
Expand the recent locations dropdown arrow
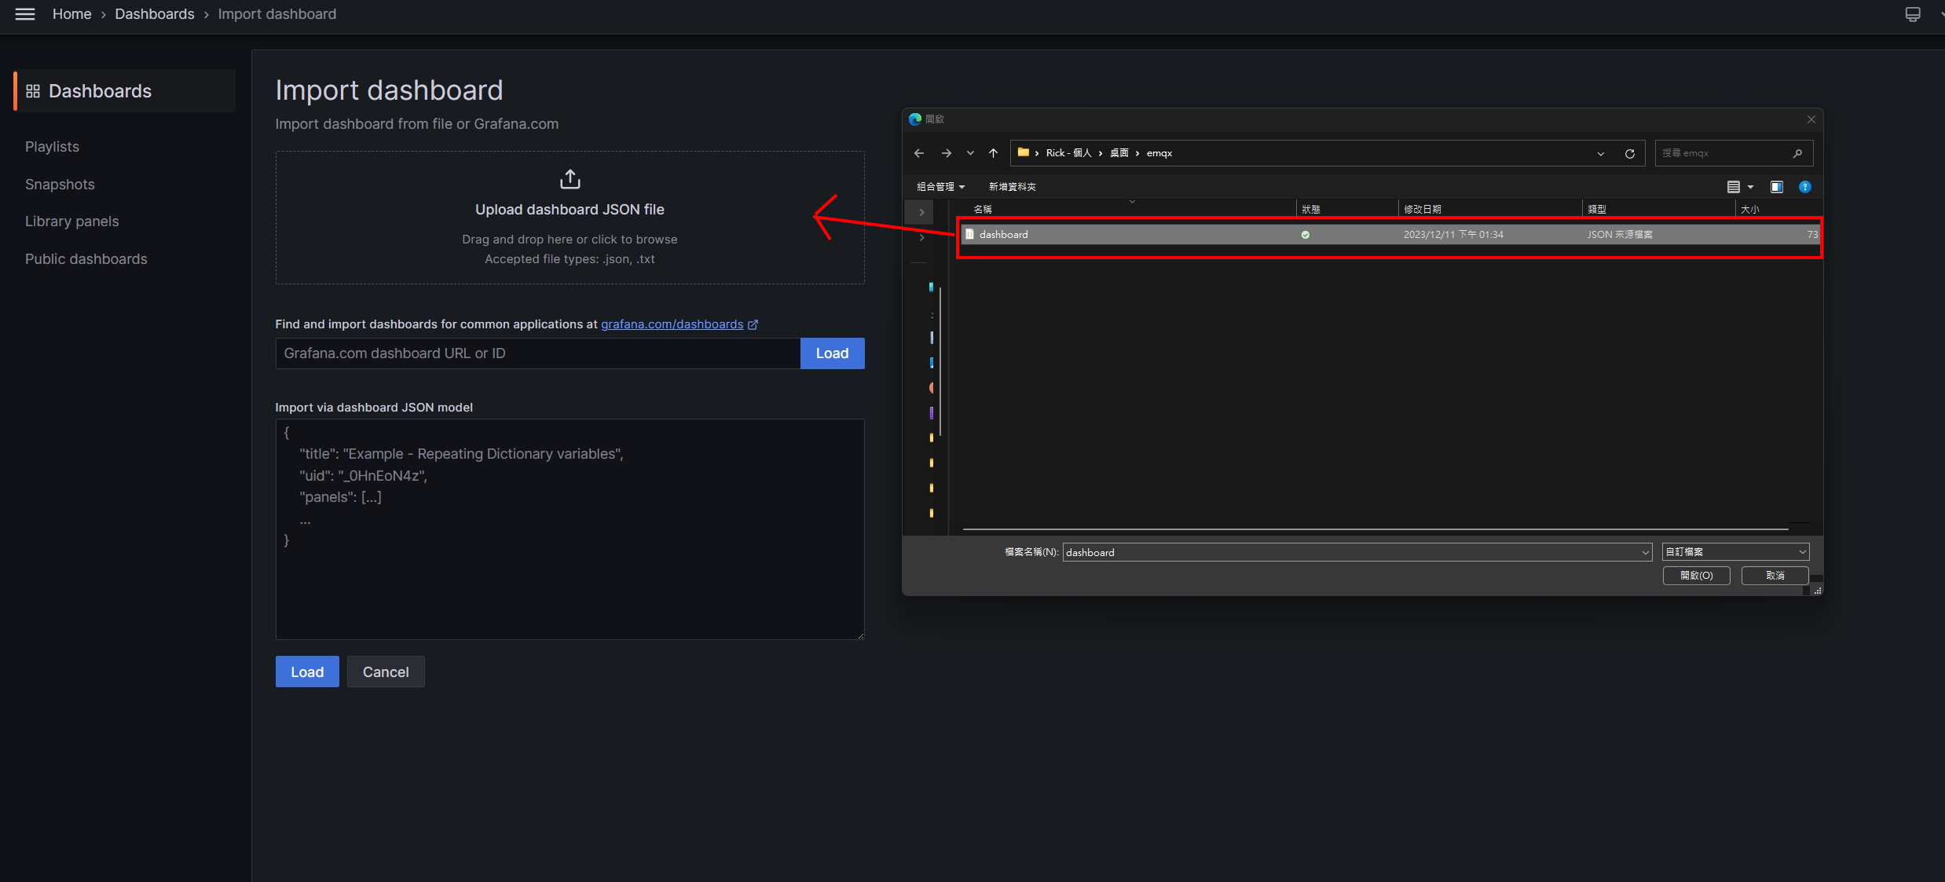click(x=971, y=153)
